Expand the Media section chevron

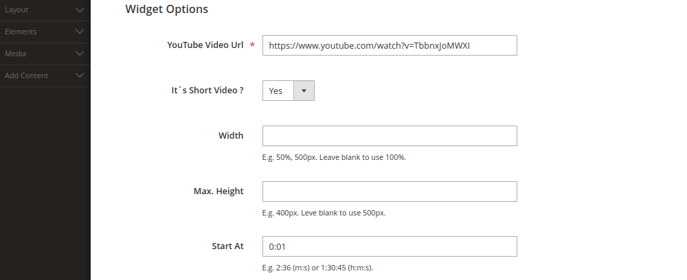pos(79,54)
